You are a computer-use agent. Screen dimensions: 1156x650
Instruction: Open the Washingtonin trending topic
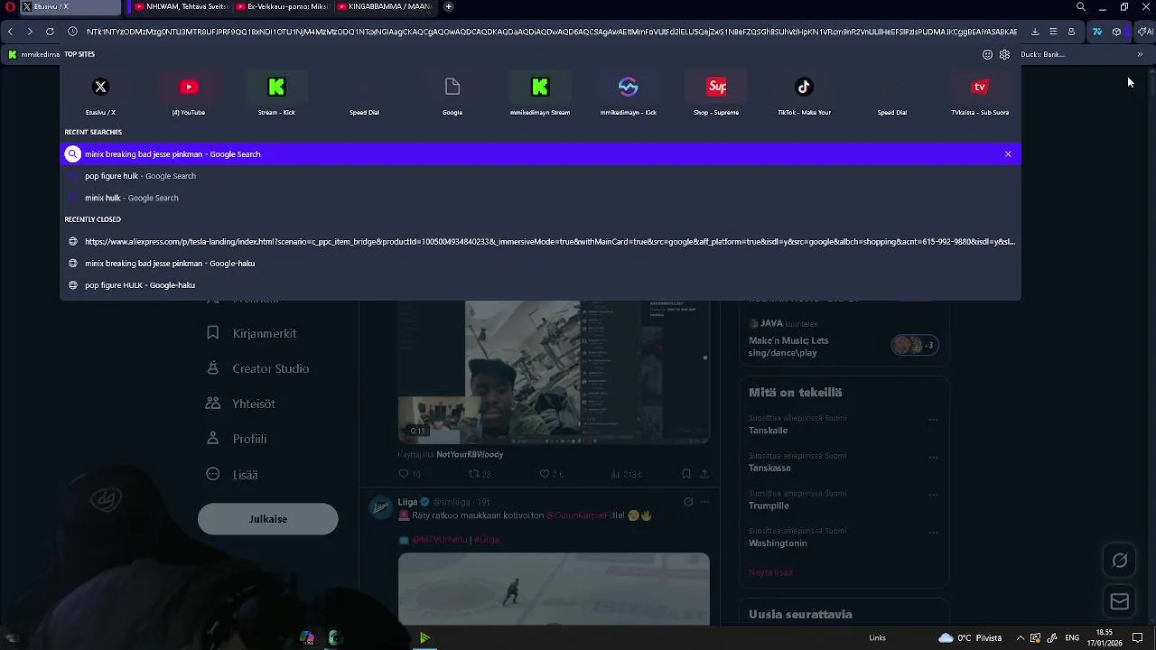click(x=778, y=543)
